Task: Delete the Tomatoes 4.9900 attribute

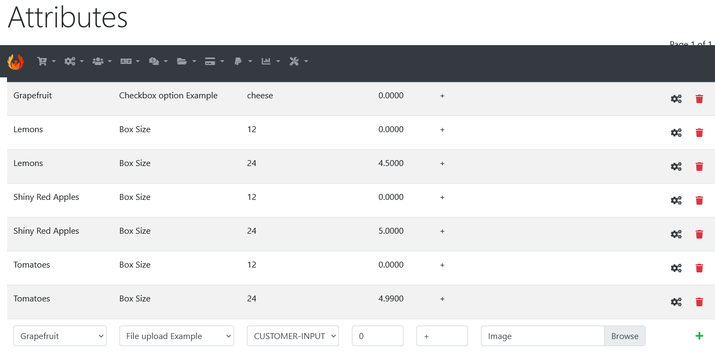Action: tap(699, 302)
